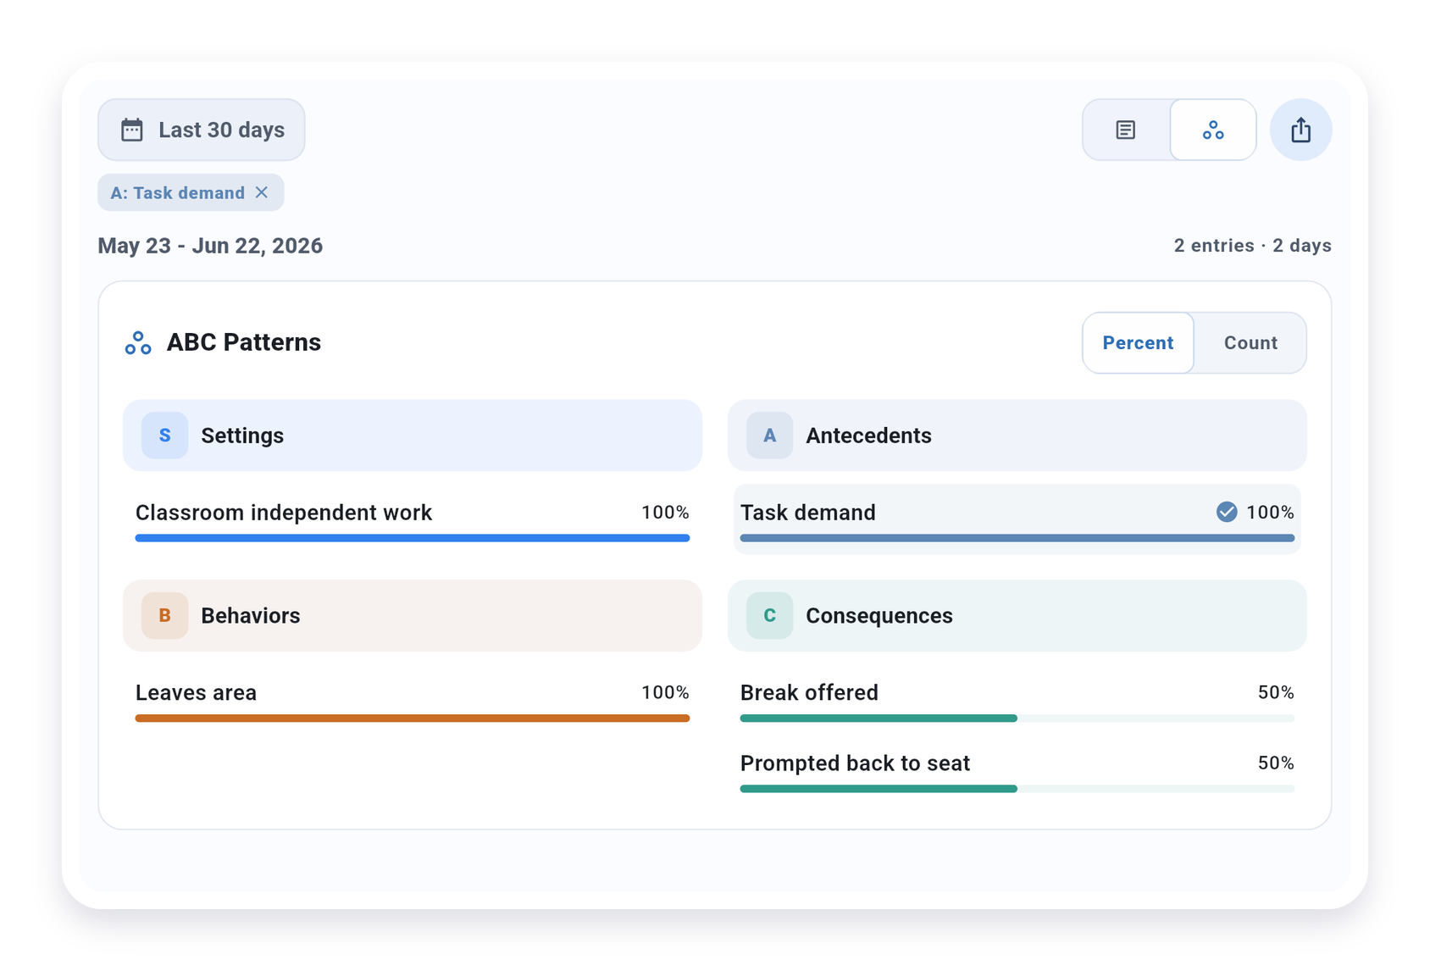This screenshot has width=1430, height=971.
Task: Click the ABC Patterns heading icon
Action: (x=138, y=342)
